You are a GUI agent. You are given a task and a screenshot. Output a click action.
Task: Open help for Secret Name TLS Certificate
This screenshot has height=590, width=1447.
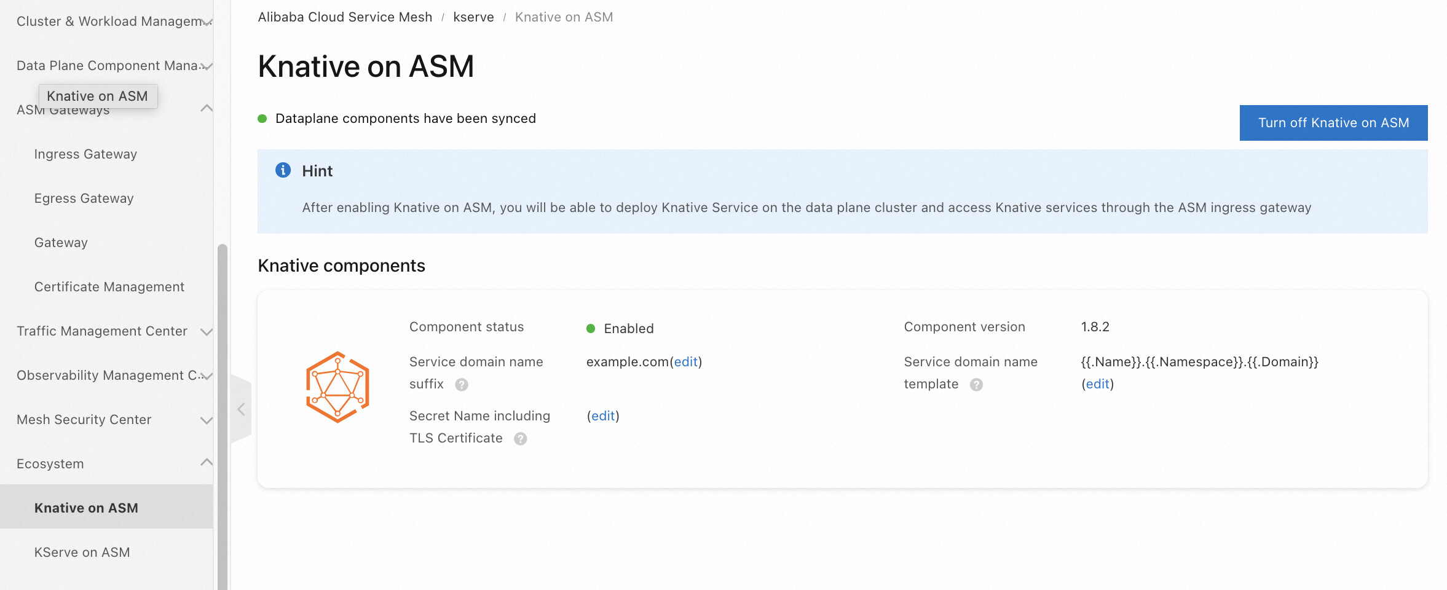pyautogui.click(x=521, y=439)
